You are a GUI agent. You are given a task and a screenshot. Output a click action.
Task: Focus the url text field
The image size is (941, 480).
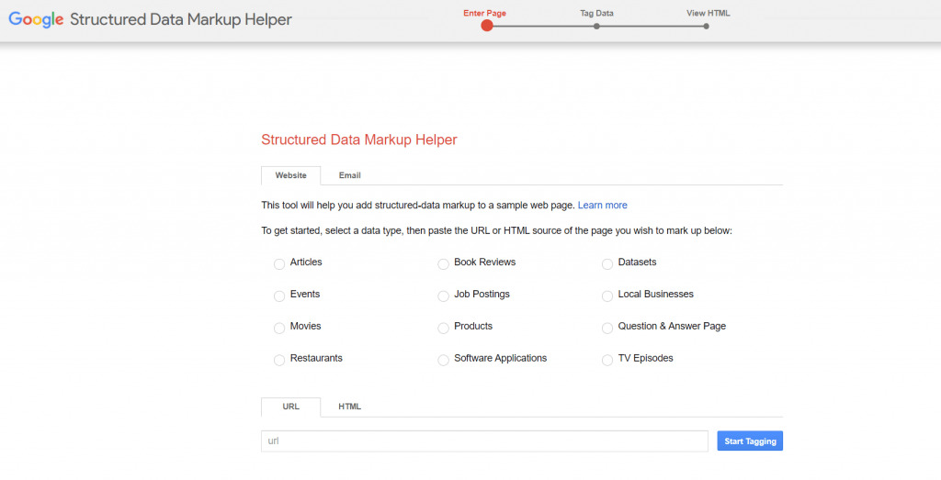point(484,441)
